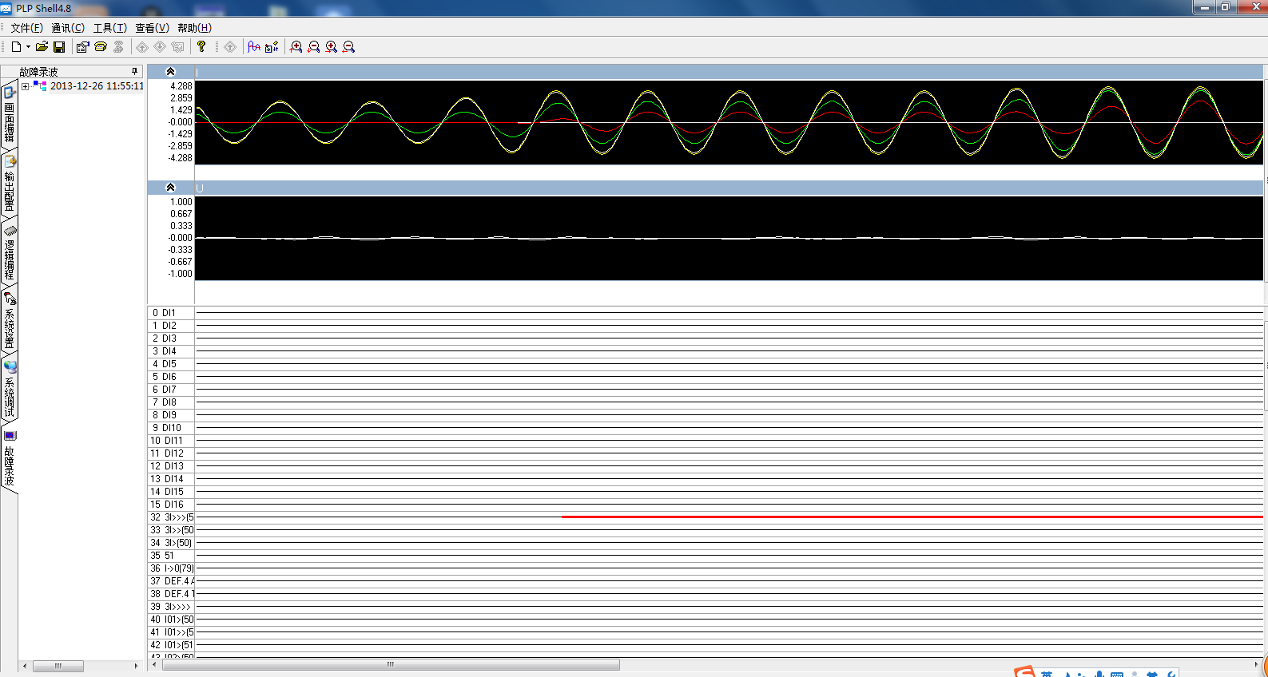Click the blue waveform display icon

tap(254, 47)
